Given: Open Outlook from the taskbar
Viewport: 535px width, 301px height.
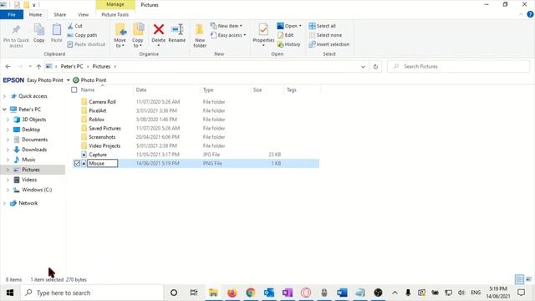Looking at the screenshot, I should pos(269,293).
